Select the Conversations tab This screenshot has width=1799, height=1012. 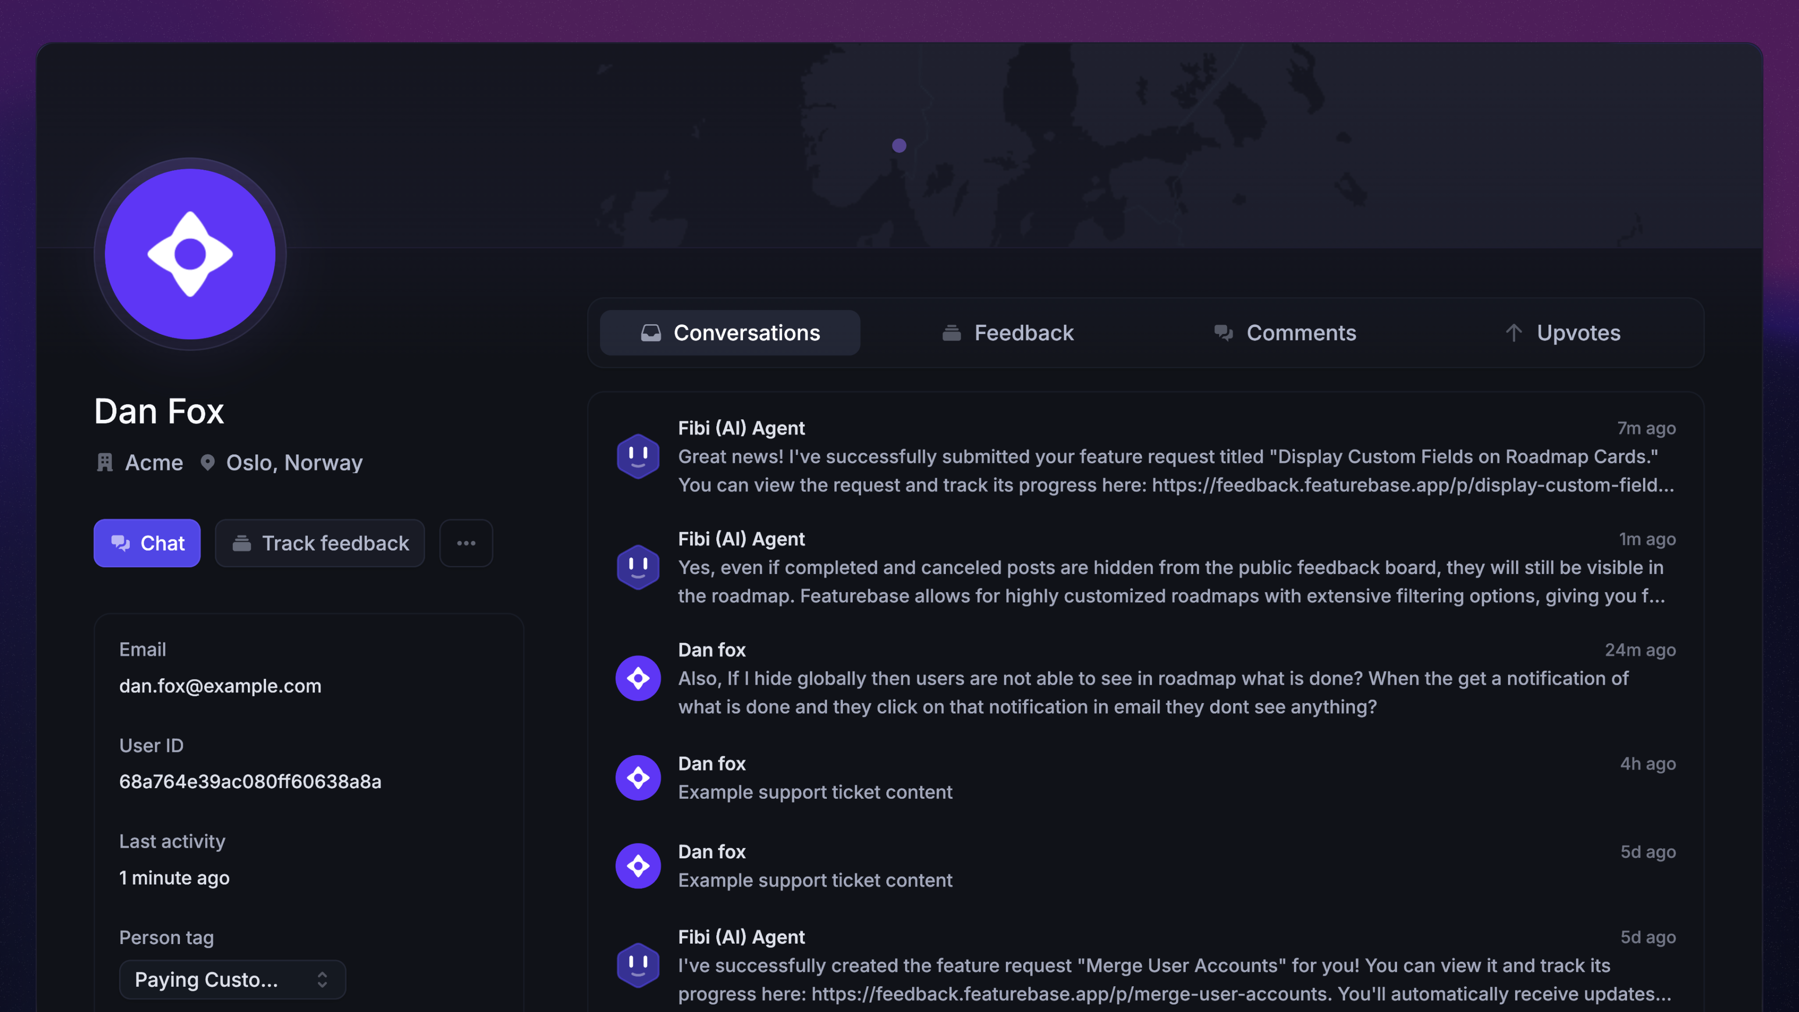[x=730, y=333]
